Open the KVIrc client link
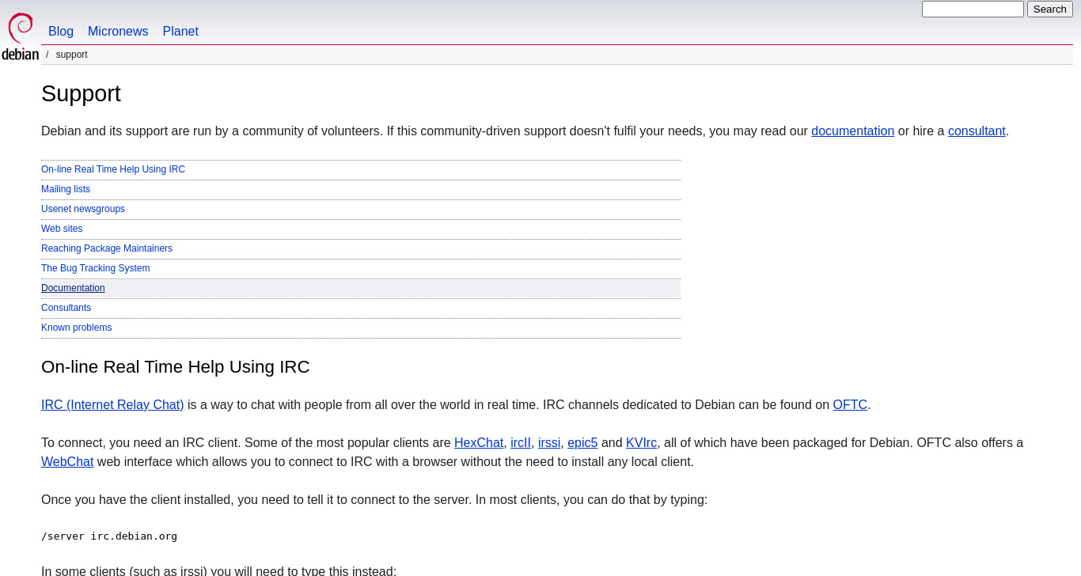 point(641,443)
